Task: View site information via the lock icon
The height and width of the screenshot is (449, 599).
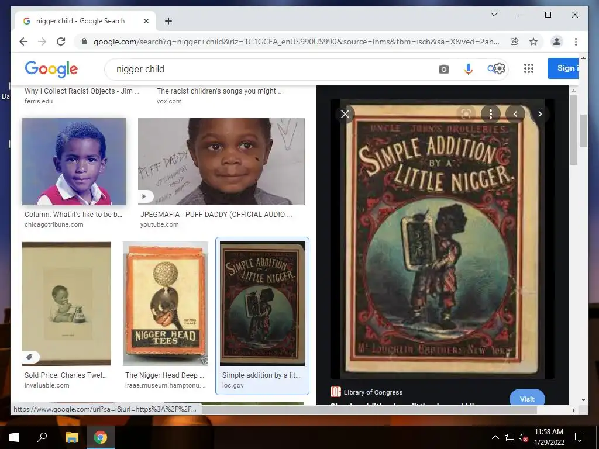Action: [84, 42]
